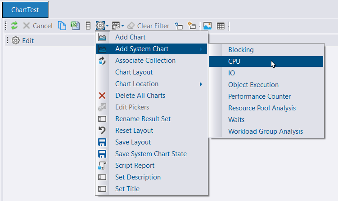Click the Excel export icon
Image resolution: width=338 pixels, height=201 pixels.
point(75,26)
